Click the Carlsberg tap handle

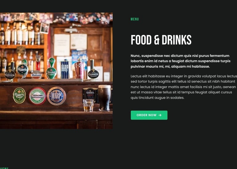23,69
